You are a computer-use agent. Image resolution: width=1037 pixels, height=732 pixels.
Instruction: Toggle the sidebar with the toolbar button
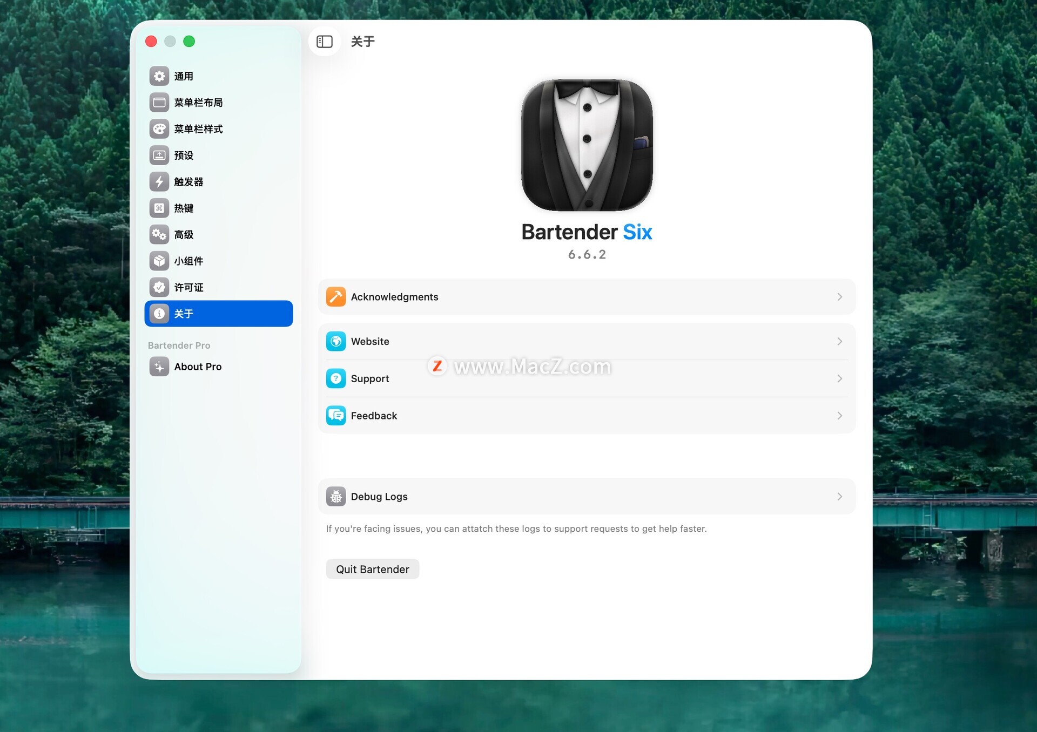point(324,42)
